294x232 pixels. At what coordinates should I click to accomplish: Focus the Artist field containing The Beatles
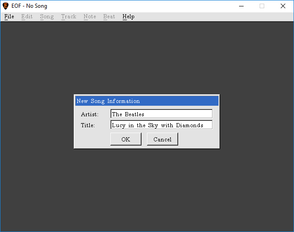161,114
